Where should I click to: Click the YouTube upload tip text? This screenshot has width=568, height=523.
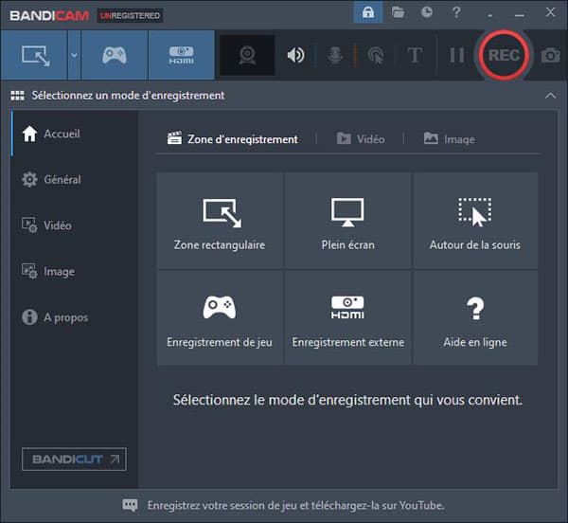[x=295, y=505]
